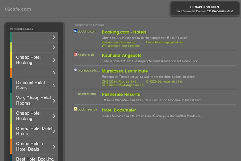
Task: Click CHECK24: Flug ab 29 € sublink
Action: (x=119, y=81)
